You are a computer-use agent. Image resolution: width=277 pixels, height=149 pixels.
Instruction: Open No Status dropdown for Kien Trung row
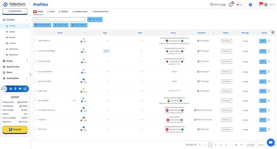[226, 129]
